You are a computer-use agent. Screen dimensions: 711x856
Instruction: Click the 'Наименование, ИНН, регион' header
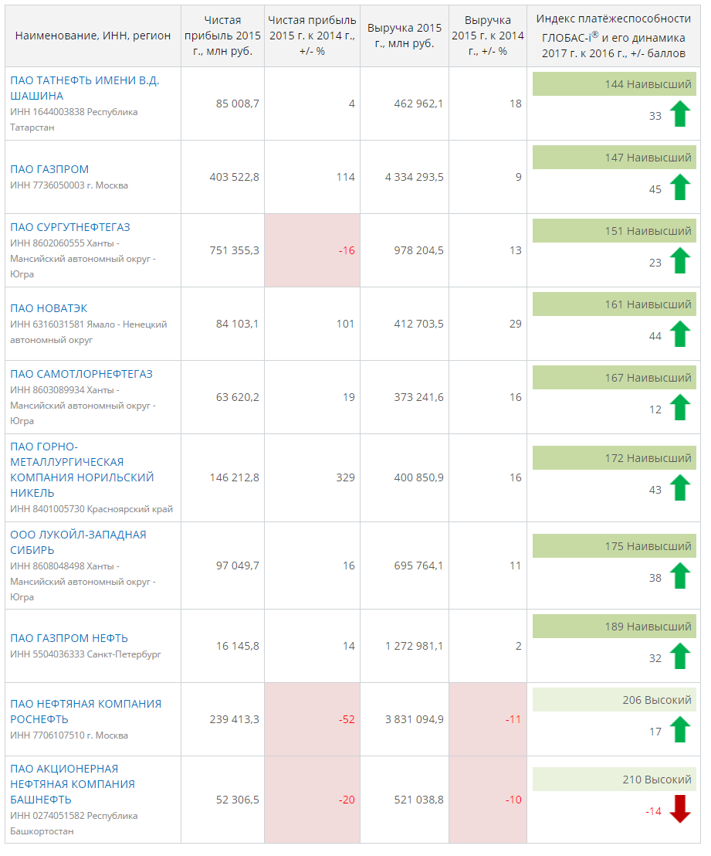pyautogui.click(x=93, y=36)
